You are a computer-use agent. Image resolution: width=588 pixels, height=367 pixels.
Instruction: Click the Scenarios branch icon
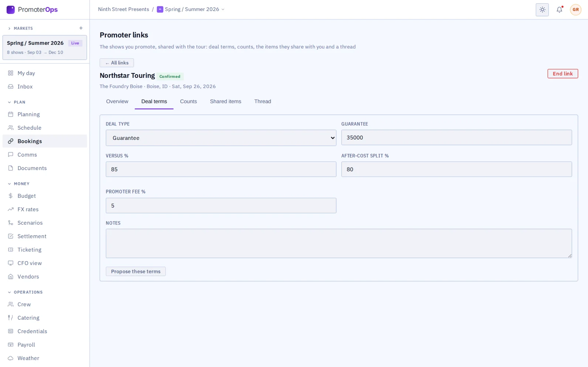tap(11, 223)
